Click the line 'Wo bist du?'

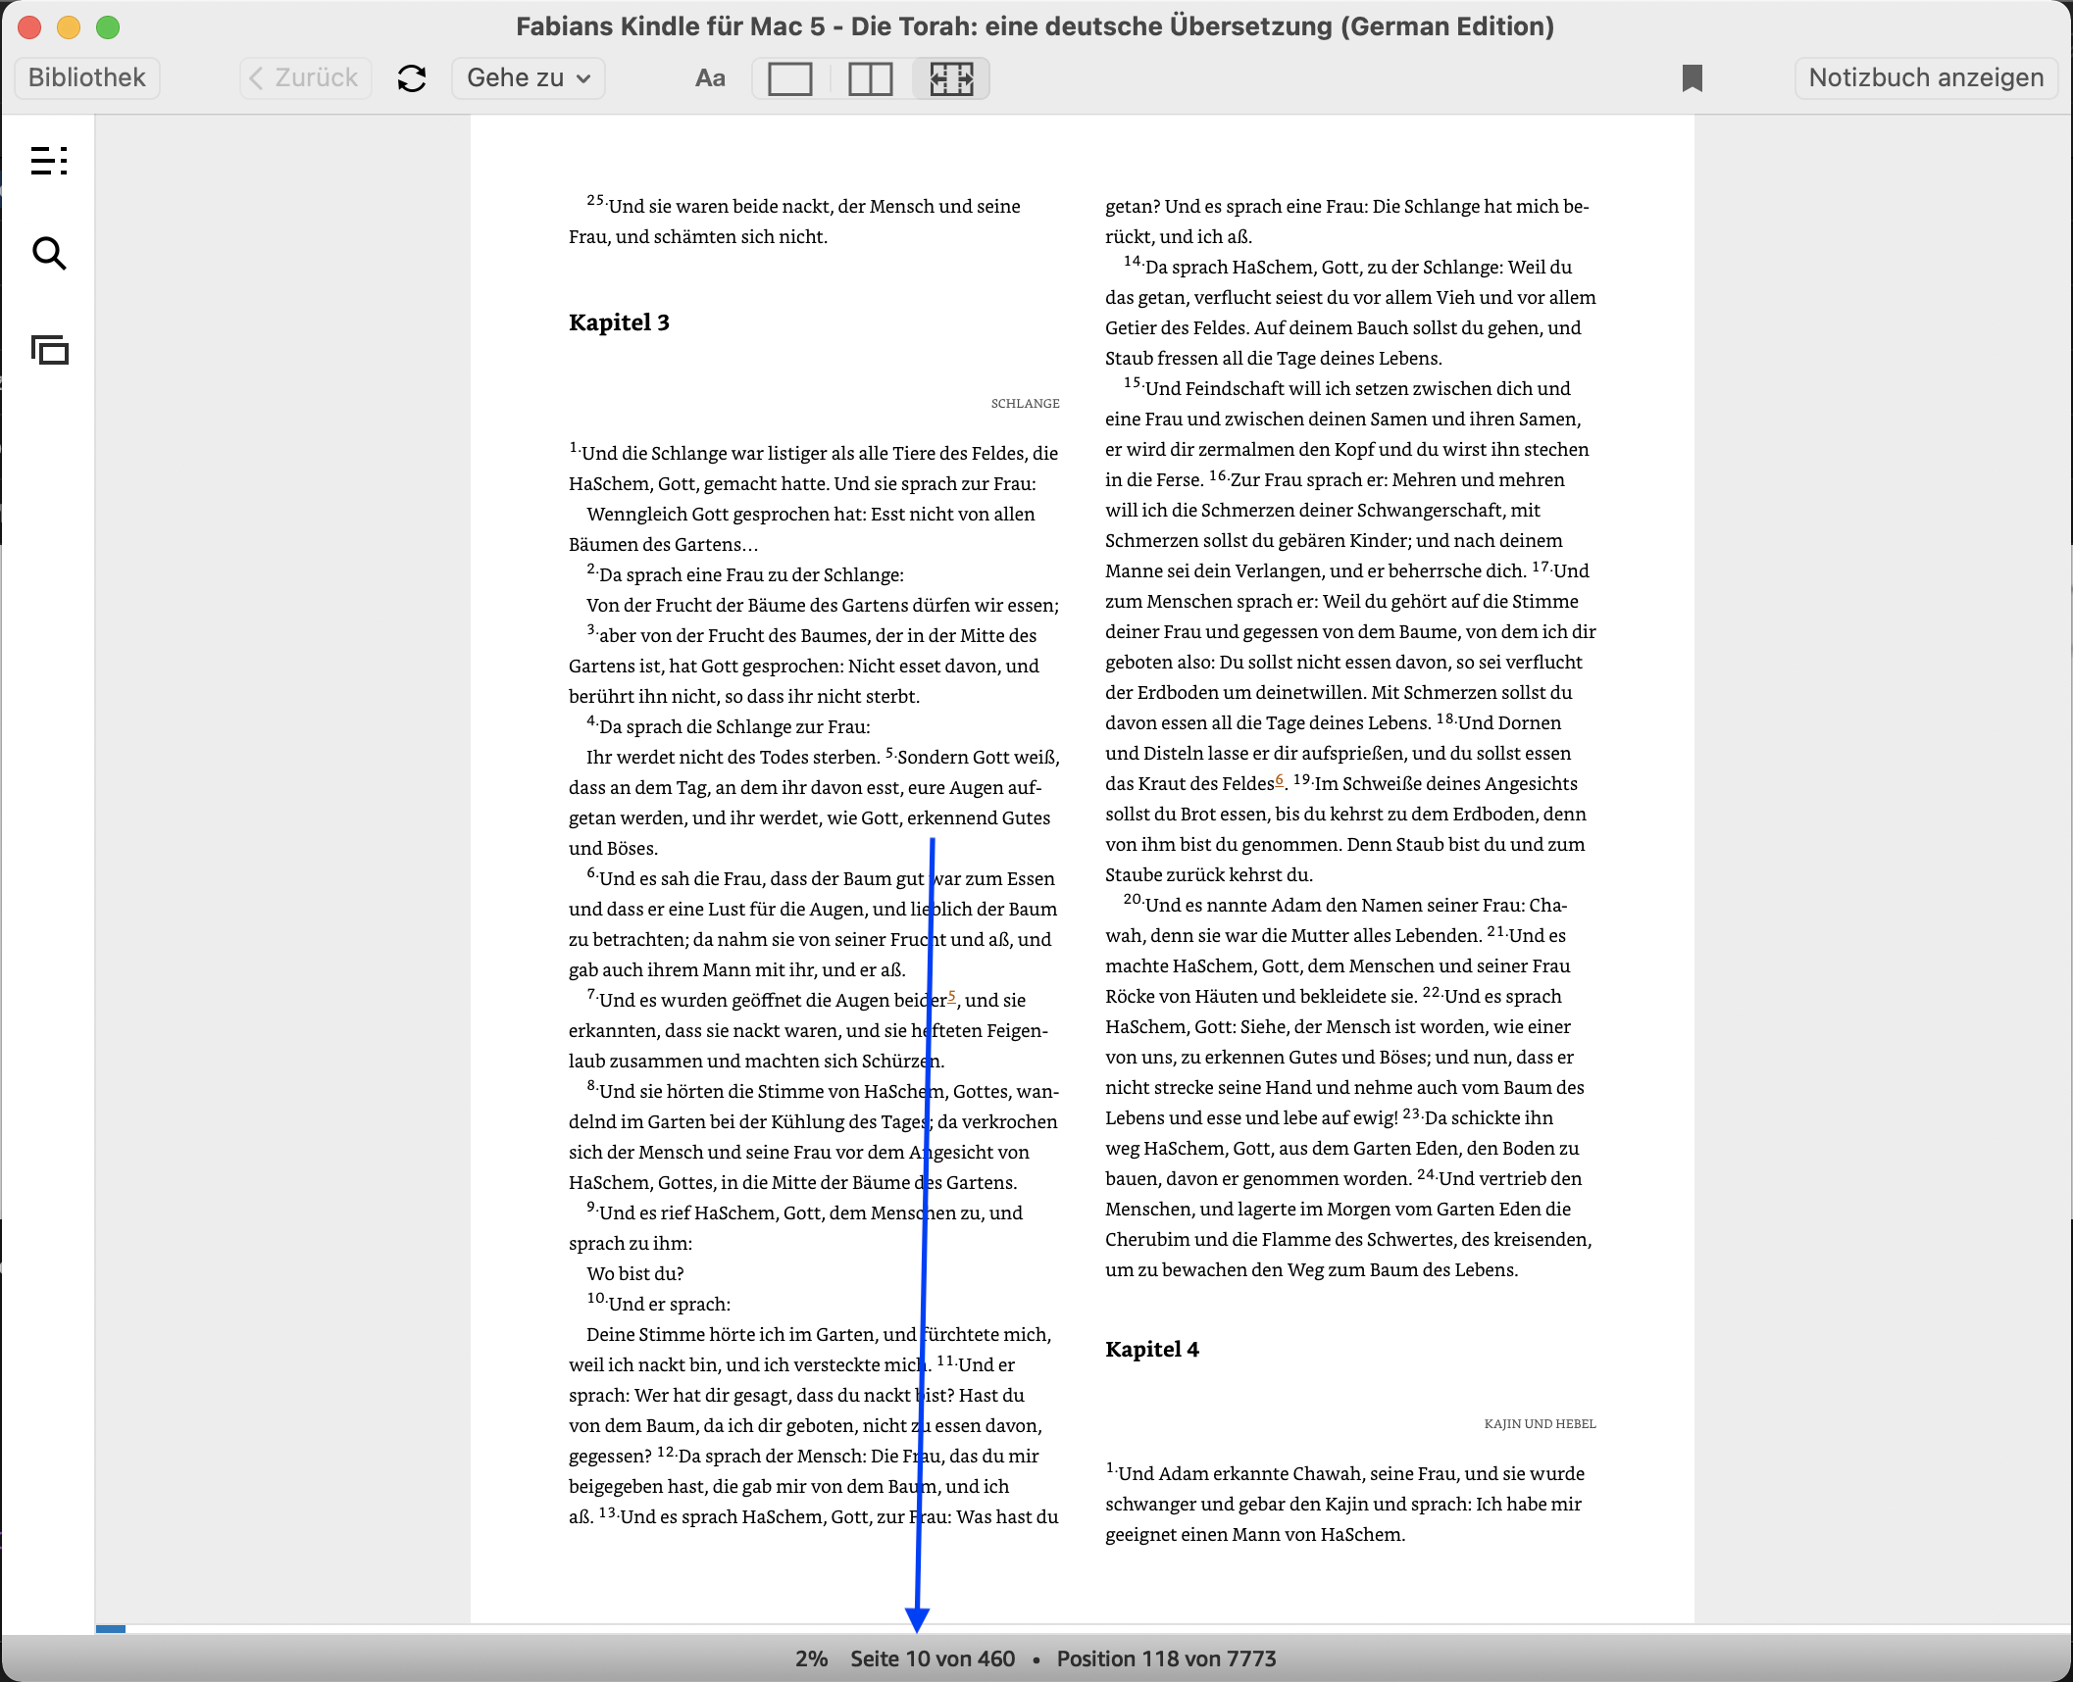click(635, 1273)
